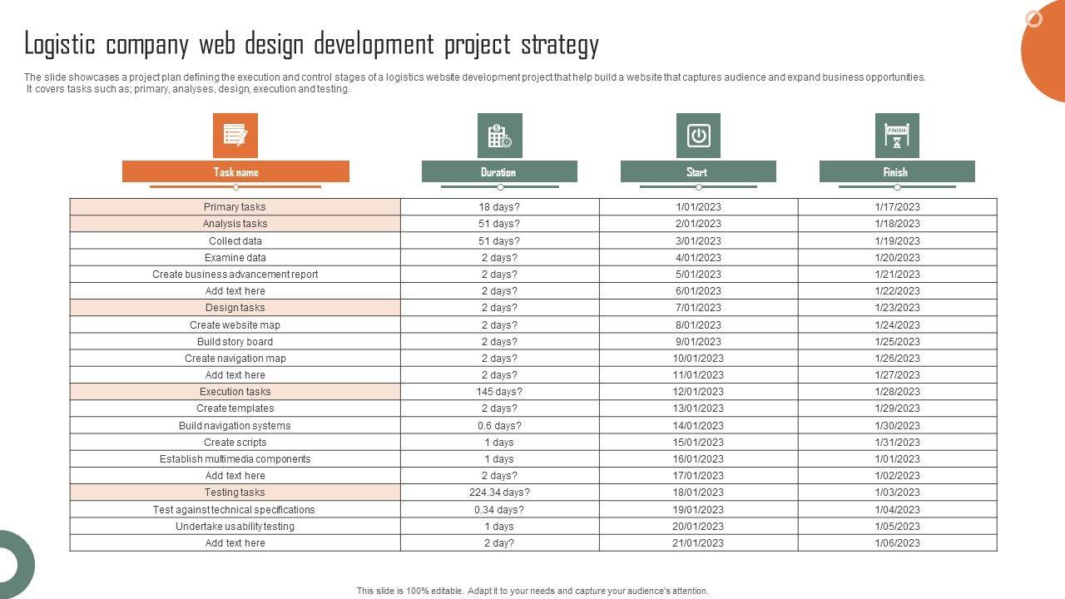Select "Add text here" in the 6/01/2023 row

click(x=235, y=291)
